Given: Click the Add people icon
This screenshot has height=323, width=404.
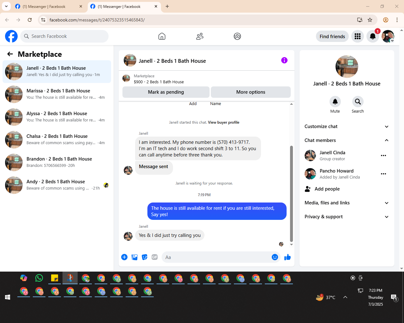Looking at the screenshot, I should [308, 189].
